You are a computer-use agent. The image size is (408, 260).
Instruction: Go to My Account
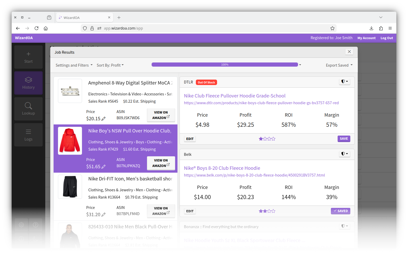(366, 38)
